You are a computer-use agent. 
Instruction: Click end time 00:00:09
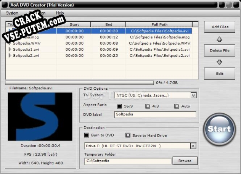109,49
